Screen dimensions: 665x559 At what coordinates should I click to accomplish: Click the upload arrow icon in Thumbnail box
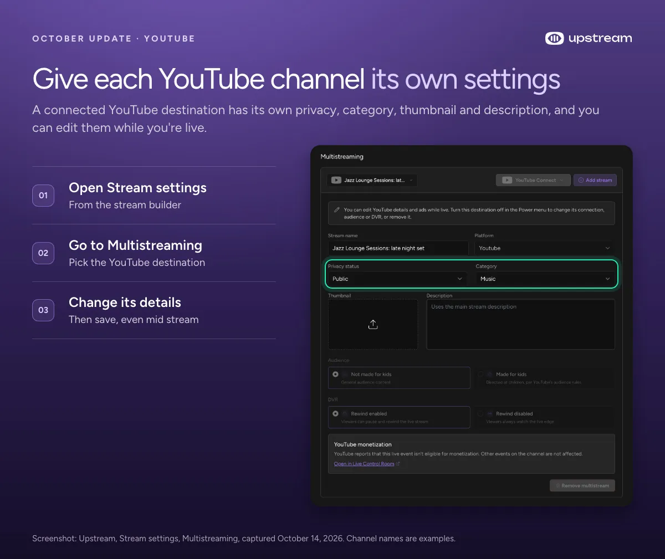point(373,324)
